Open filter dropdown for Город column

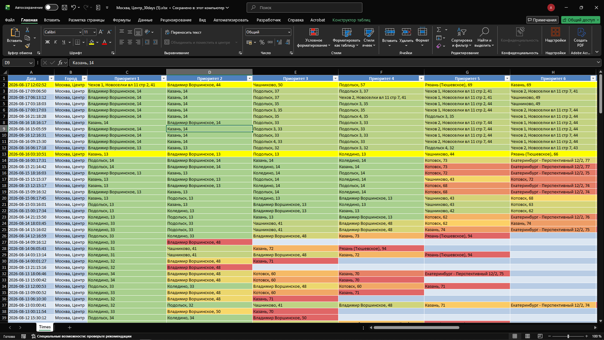pos(84,78)
